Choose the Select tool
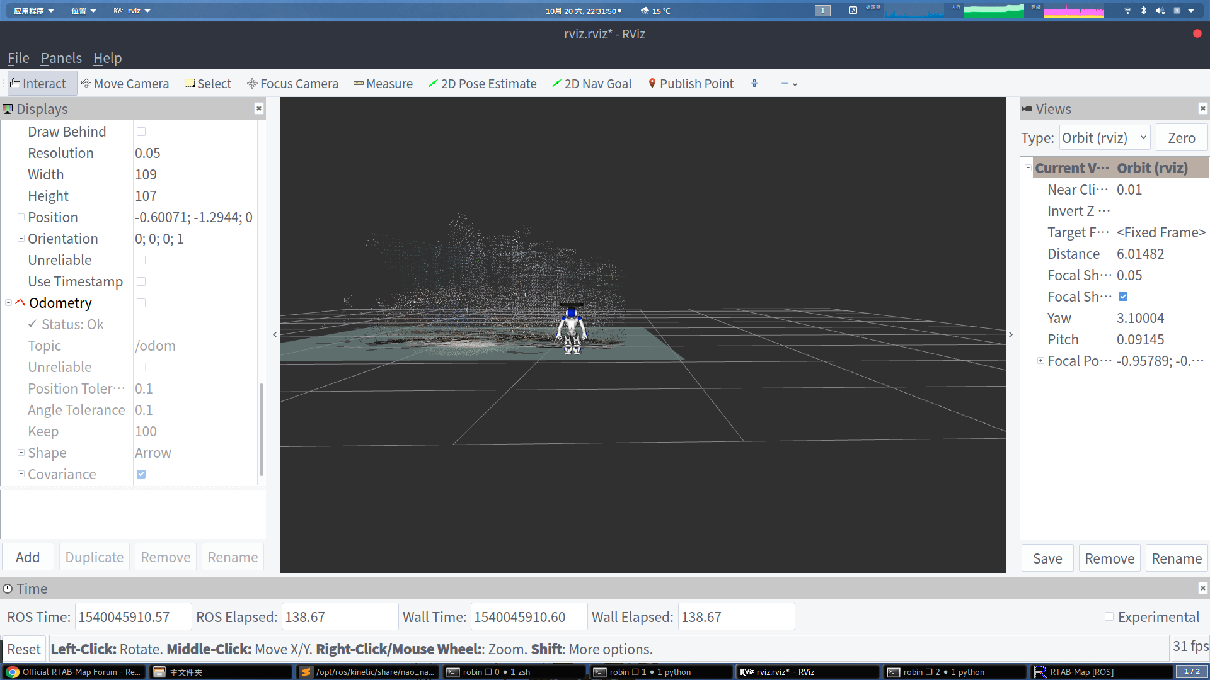Viewport: 1210px width, 680px height. click(208, 84)
